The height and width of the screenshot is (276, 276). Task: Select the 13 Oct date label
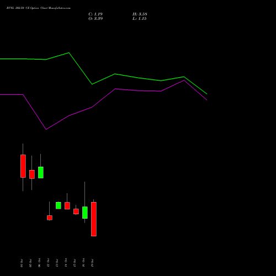57,263
